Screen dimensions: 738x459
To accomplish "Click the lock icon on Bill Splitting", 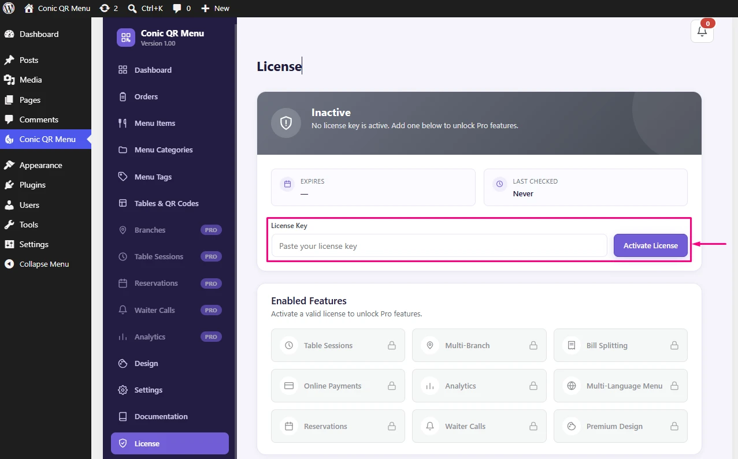I will tap(674, 345).
